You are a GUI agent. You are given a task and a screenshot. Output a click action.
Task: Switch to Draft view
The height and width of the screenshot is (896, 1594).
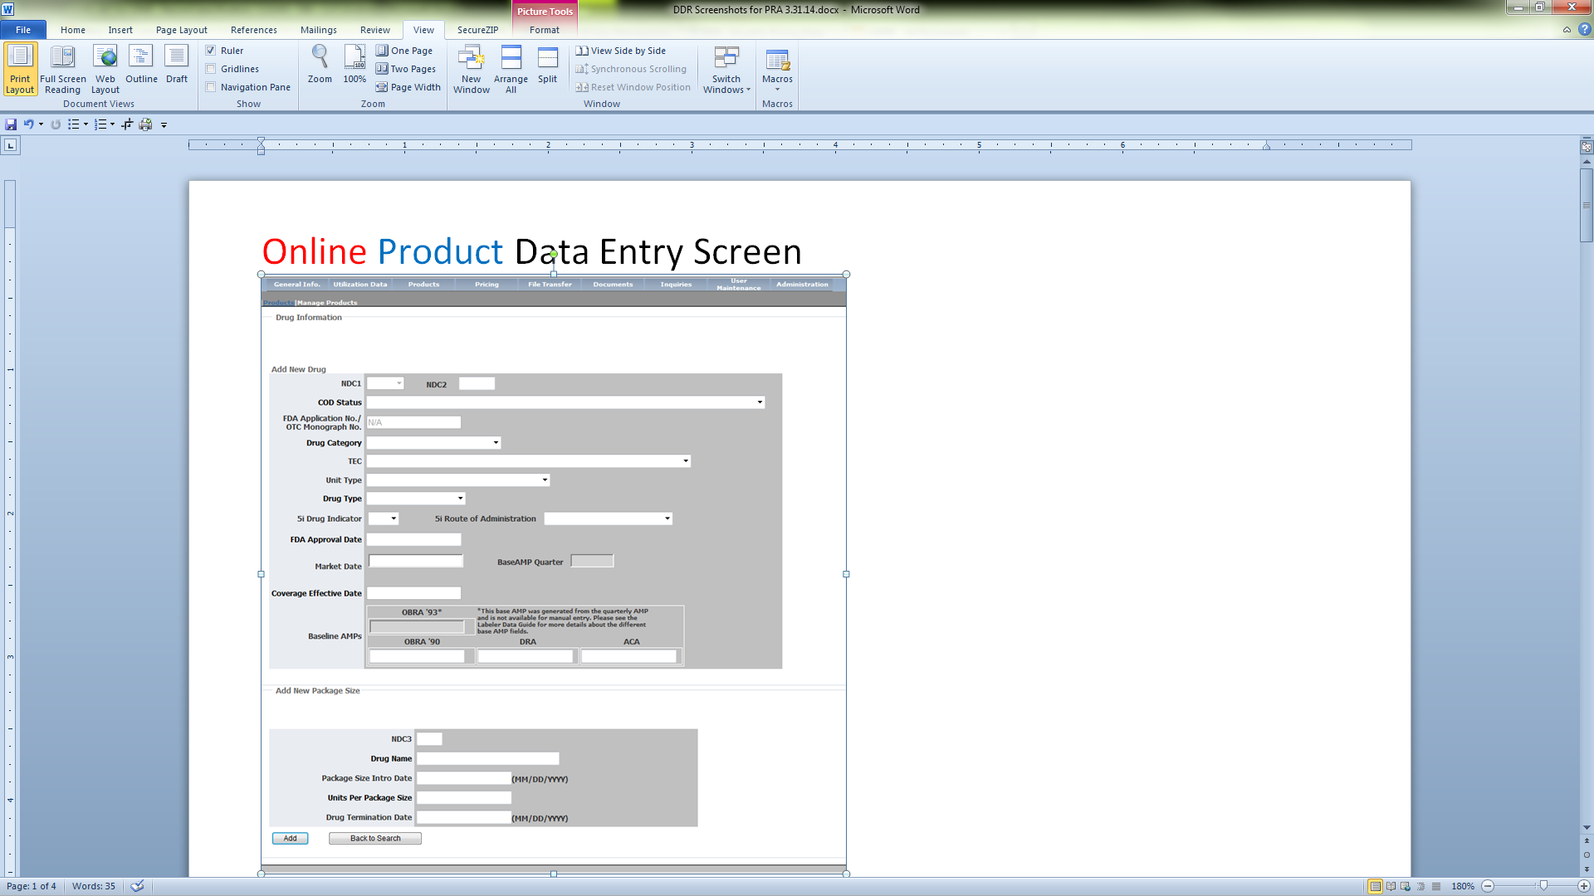(x=176, y=65)
